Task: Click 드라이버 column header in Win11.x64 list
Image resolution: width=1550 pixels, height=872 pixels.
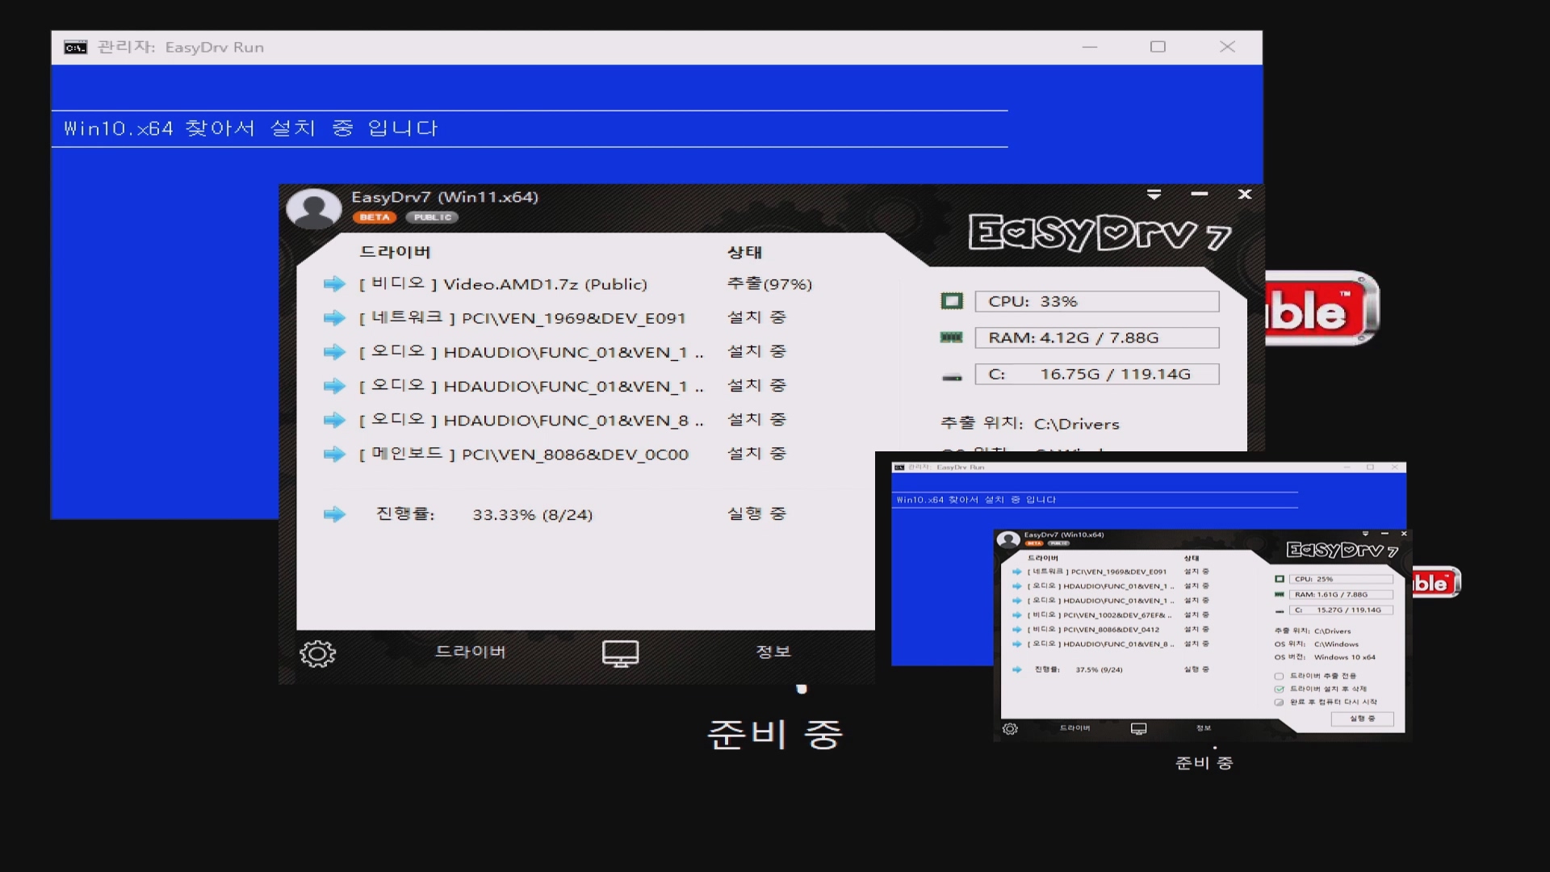Action: tap(395, 252)
